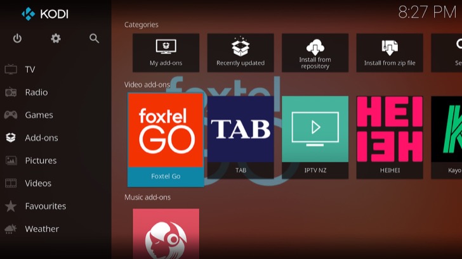The image size is (462, 259).
Task: Click the power icon in sidebar
Action: tap(17, 39)
